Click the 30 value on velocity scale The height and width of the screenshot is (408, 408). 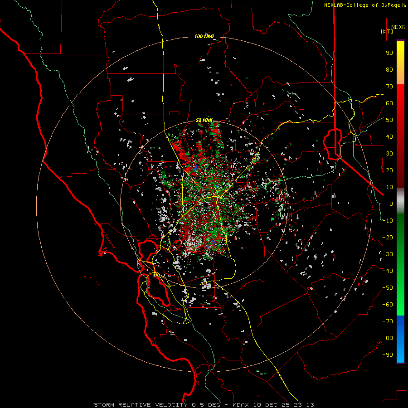(389, 154)
